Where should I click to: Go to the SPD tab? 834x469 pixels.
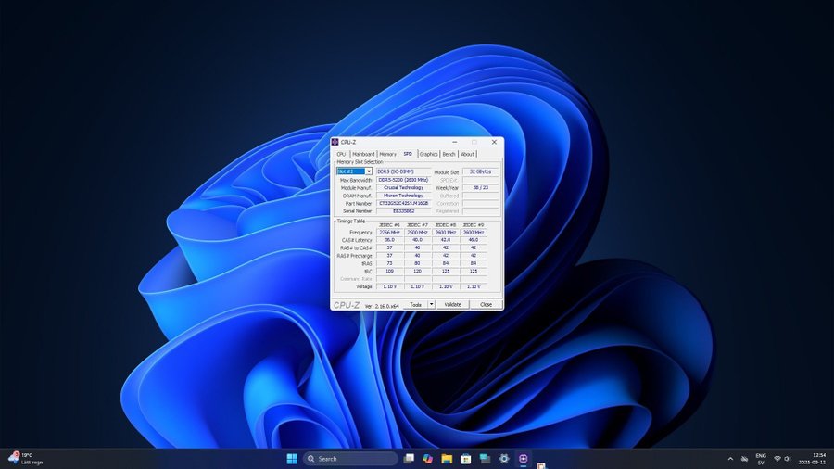[408, 154]
